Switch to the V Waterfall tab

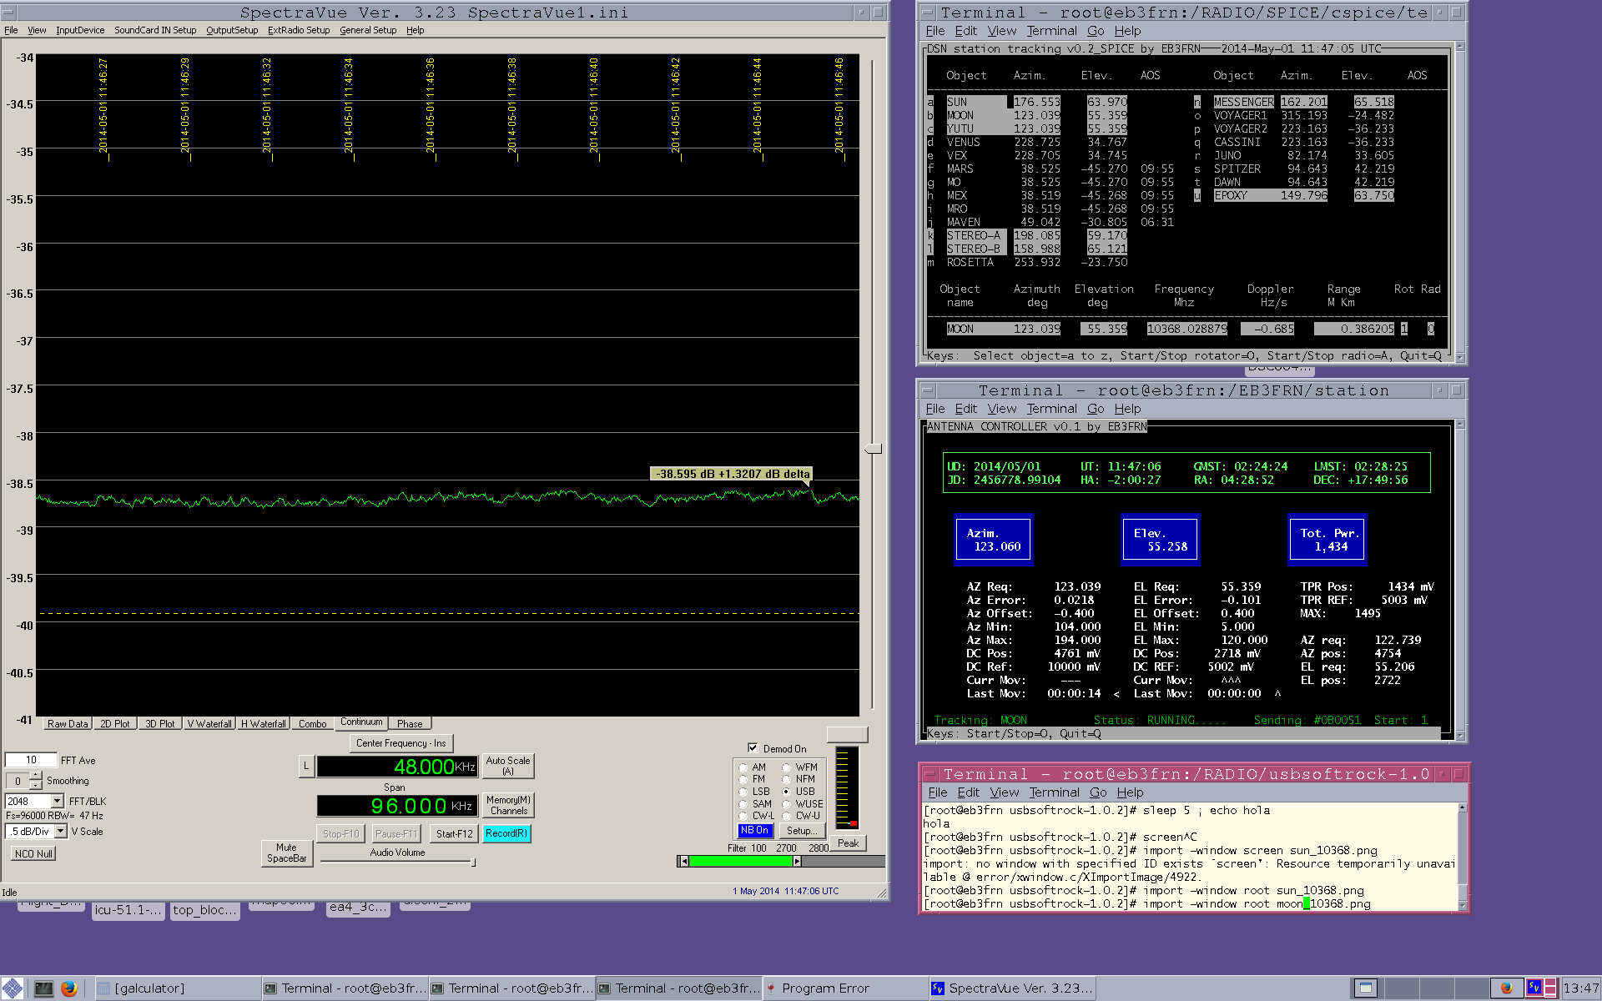pos(209,724)
